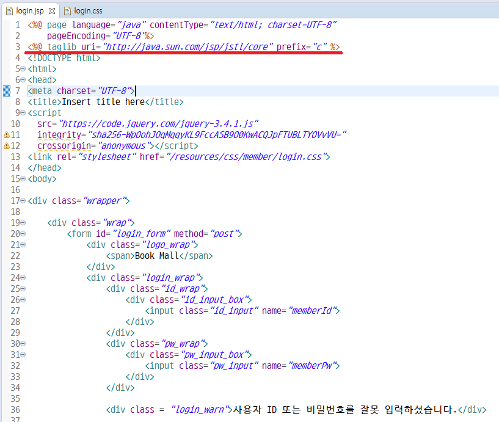The height and width of the screenshot is (422, 499).
Task: Collapse the pw_wrap div fold on line 30
Action: point(23,344)
